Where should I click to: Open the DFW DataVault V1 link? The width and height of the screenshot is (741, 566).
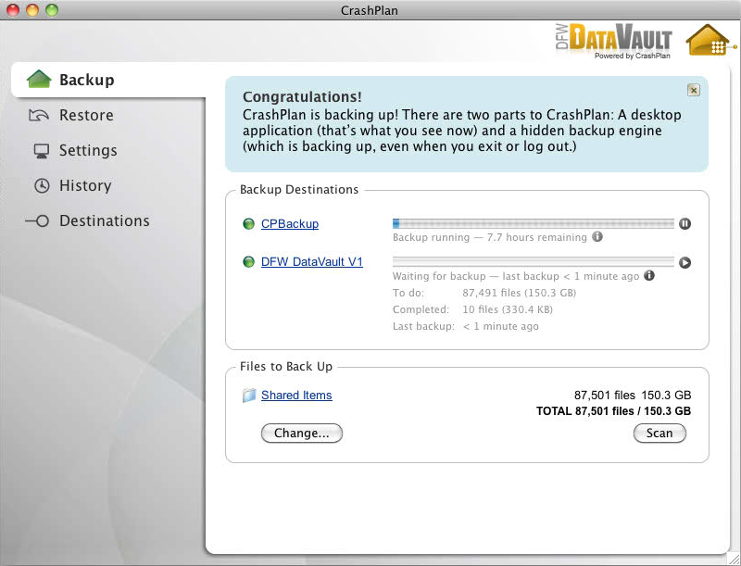tap(312, 262)
